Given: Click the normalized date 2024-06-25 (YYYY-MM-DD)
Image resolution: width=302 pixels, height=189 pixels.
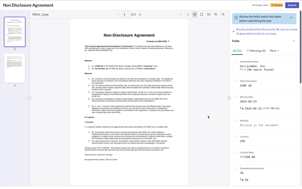Looking at the screenshot, I should click(x=262, y=108).
